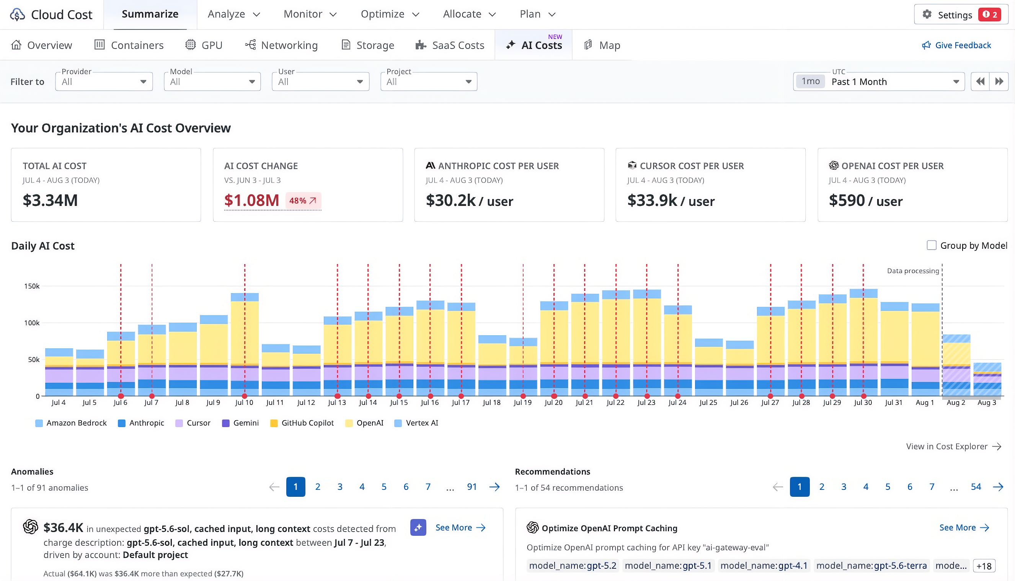
Task: Go to the next recommendations page with the arrow
Action: pyautogui.click(x=998, y=487)
